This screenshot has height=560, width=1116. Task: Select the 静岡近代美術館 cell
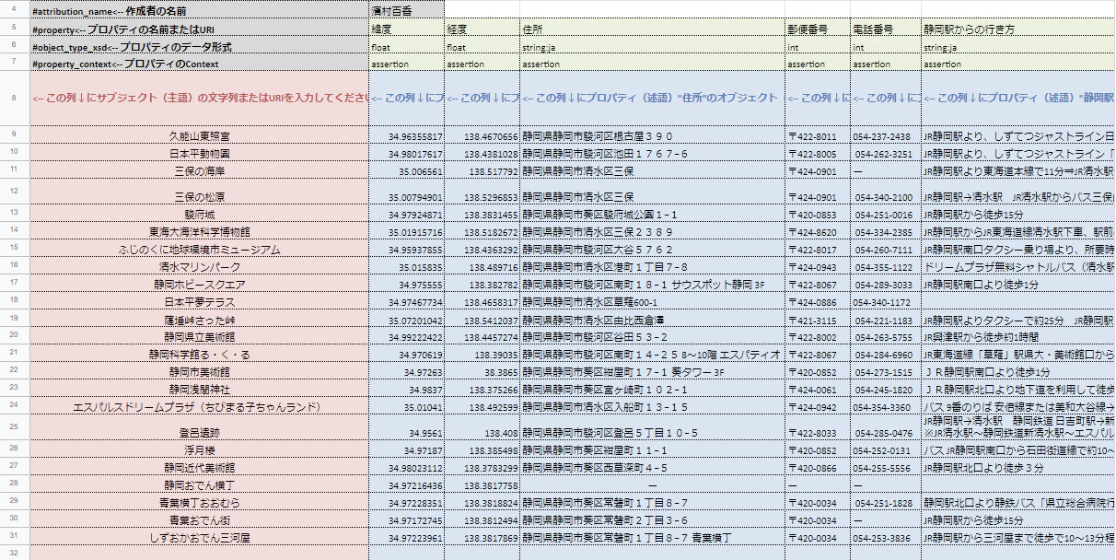199,468
